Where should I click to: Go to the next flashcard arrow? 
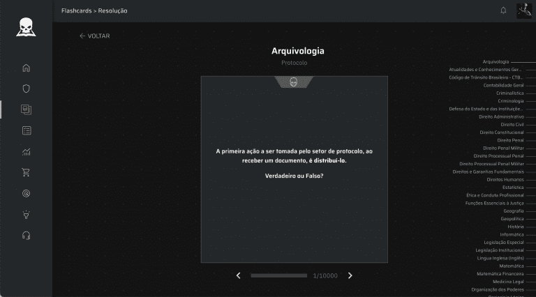(350, 275)
